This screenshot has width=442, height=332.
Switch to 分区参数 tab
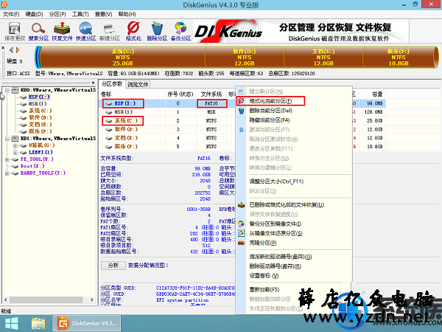112,84
